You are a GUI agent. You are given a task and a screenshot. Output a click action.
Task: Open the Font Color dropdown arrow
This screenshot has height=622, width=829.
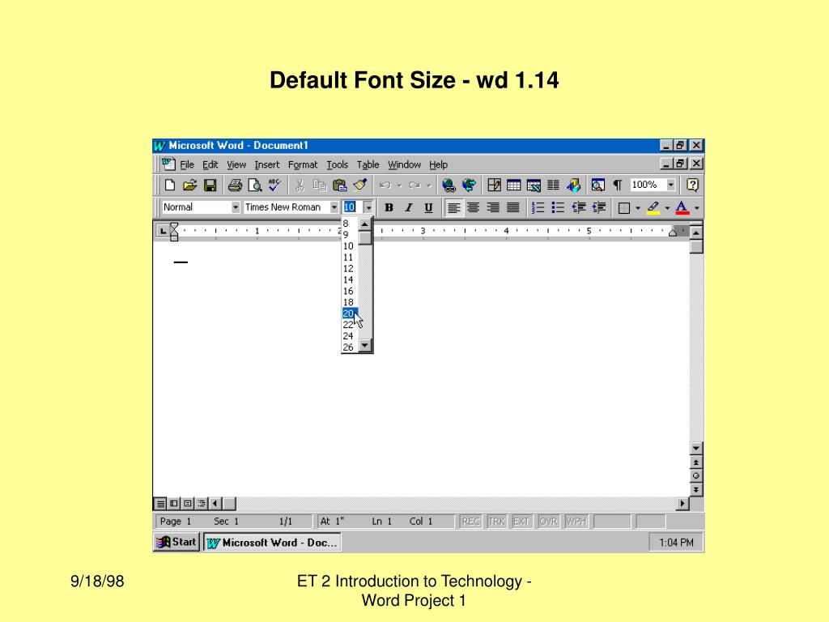[x=697, y=208]
